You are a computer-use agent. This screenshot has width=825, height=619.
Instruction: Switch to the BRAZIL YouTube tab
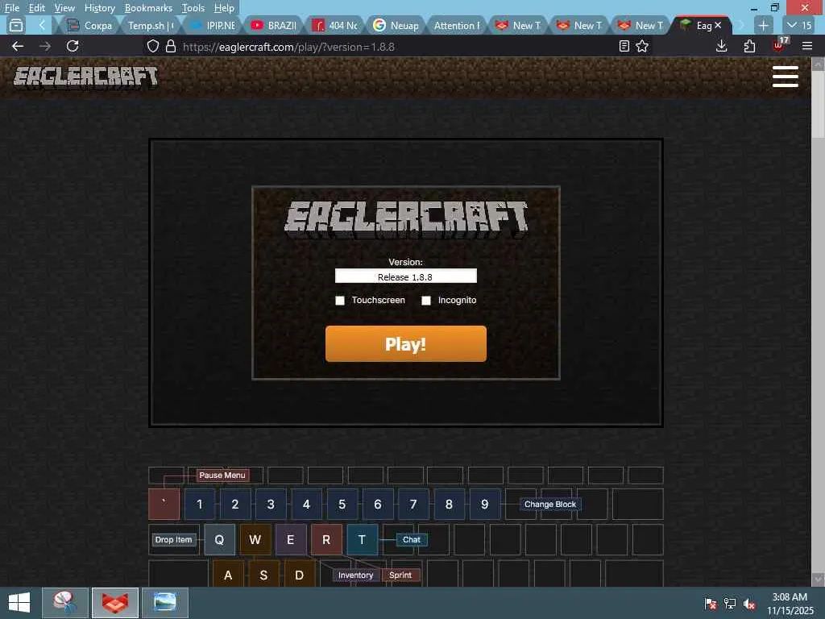point(274,25)
